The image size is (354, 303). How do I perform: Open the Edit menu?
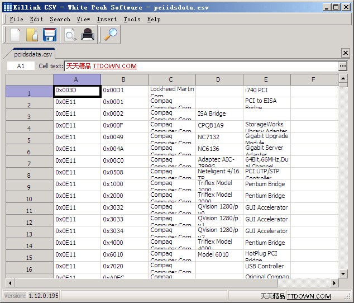[36, 20]
